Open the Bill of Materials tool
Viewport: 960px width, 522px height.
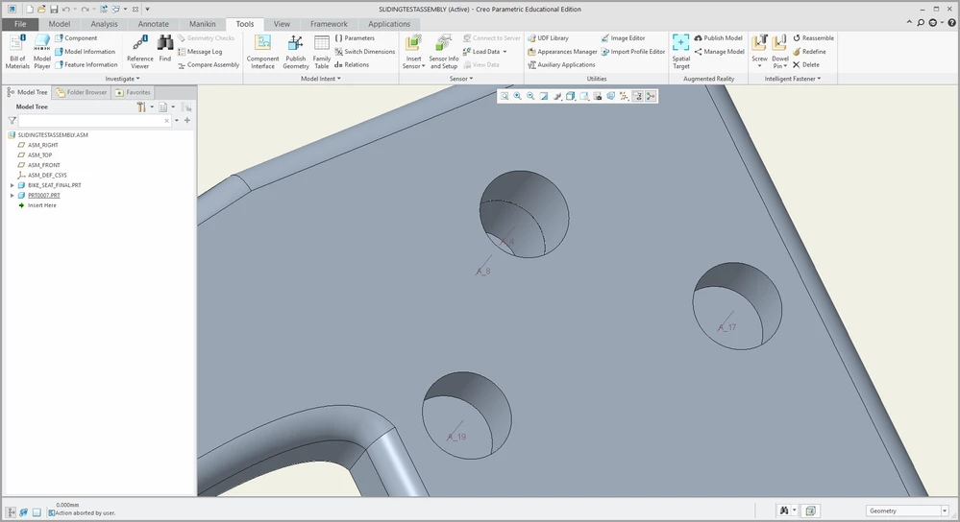coord(17,52)
